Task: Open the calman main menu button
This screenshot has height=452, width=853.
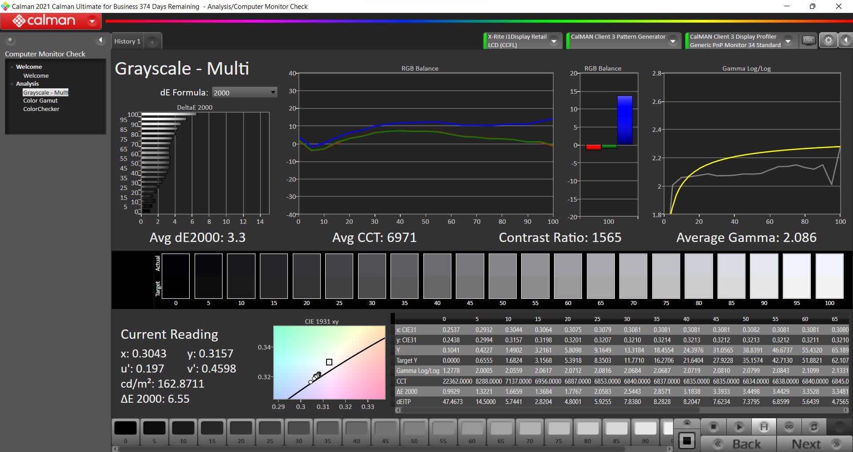Action: point(51,21)
